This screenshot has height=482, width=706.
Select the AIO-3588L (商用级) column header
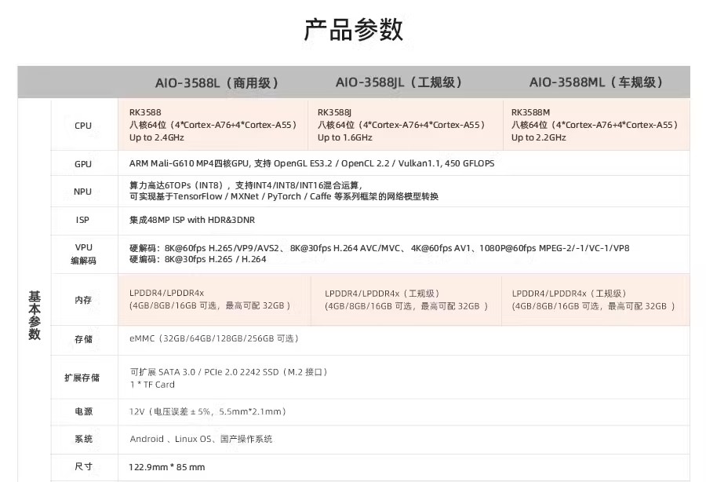coord(217,82)
